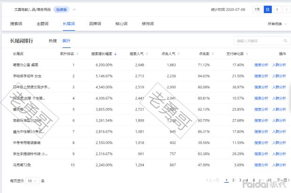Open 搜索分析 for rank 7 row
This screenshot has width=291, height=193.
pyautogui.click(x=261, y=132)
